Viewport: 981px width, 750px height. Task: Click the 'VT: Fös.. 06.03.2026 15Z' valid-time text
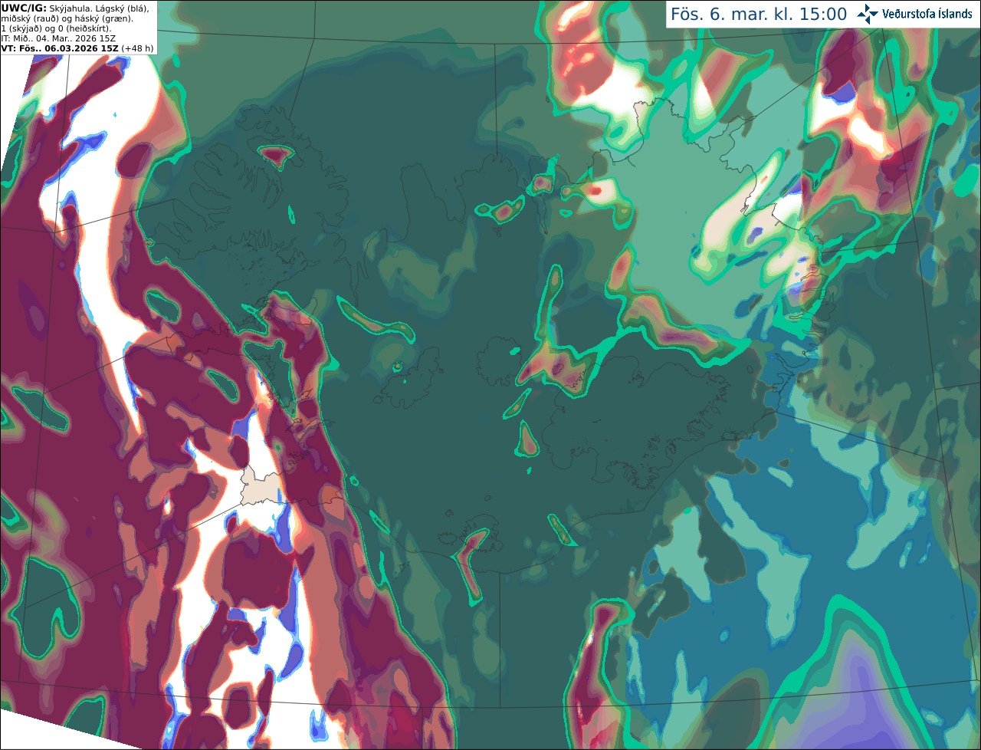click(x=59, y=48)
